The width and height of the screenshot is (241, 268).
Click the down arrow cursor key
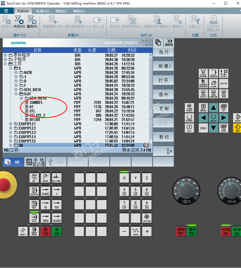click(x=213, y=128)
